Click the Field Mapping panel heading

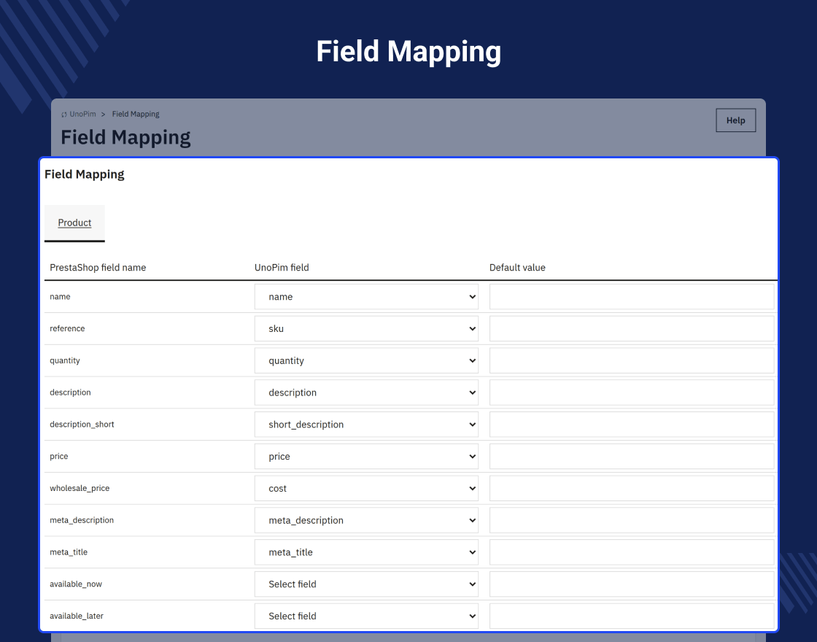click(x=85, y=174)
